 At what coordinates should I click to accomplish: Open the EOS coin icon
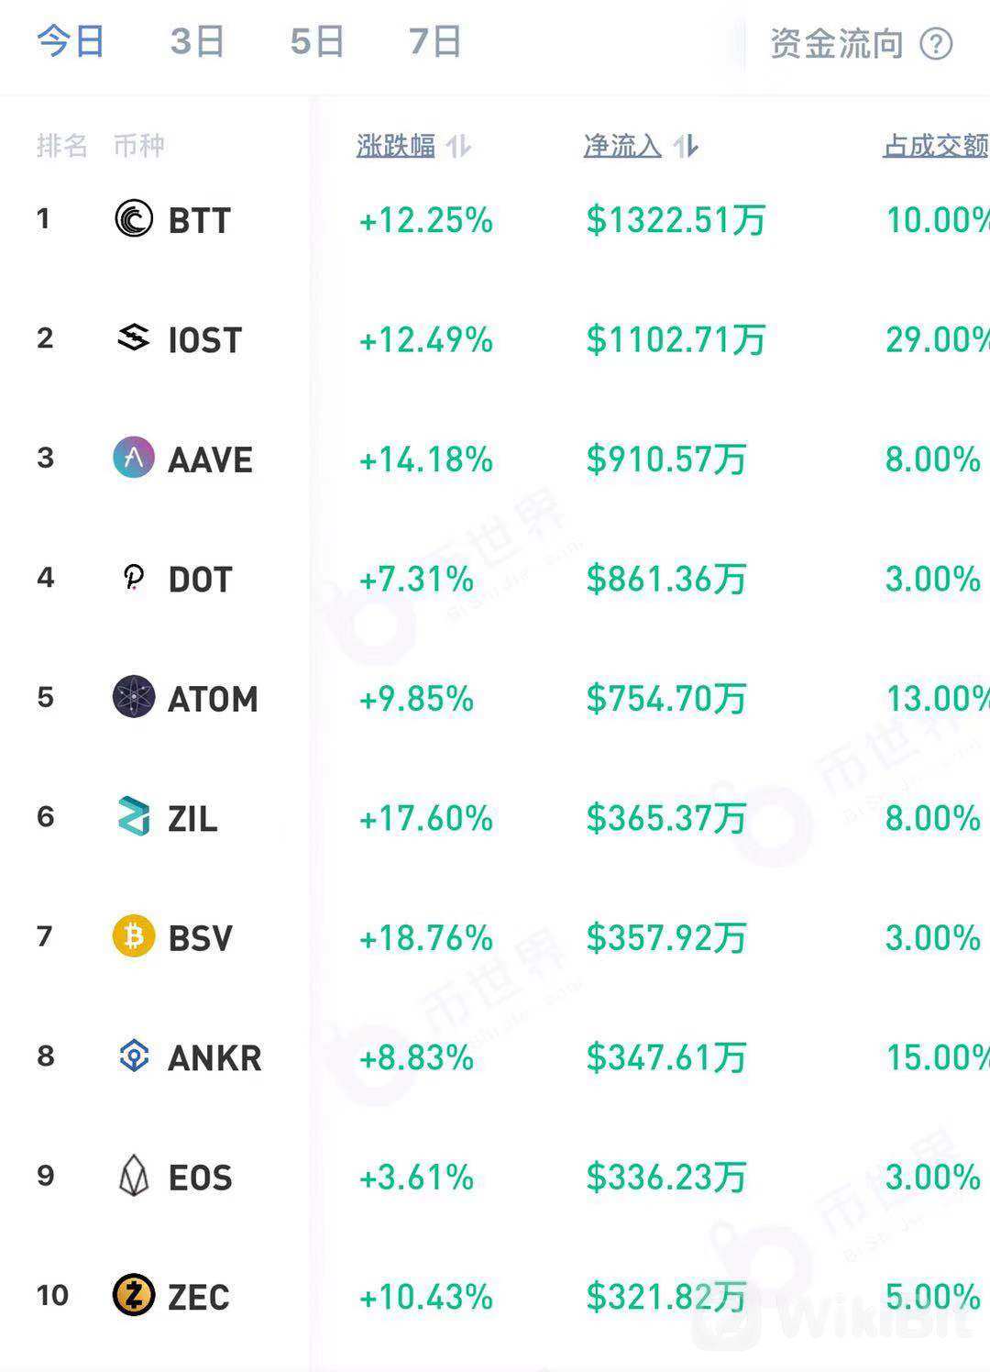click(x=134, y=1176)
